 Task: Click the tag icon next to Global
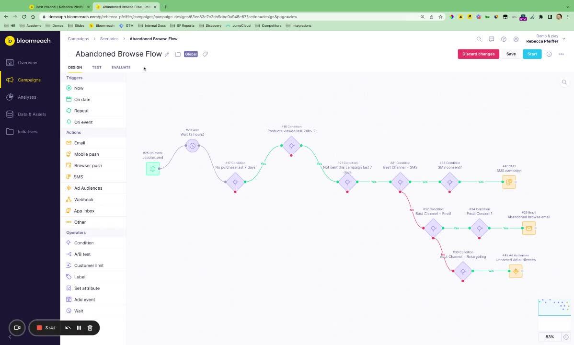click(205, 54)
